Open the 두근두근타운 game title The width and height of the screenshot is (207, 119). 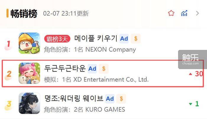(x=65, y=69)
